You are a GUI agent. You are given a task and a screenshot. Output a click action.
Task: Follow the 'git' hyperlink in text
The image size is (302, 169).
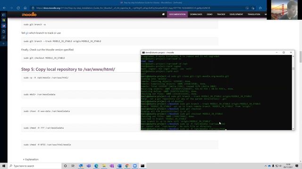(x=27, y=33)
